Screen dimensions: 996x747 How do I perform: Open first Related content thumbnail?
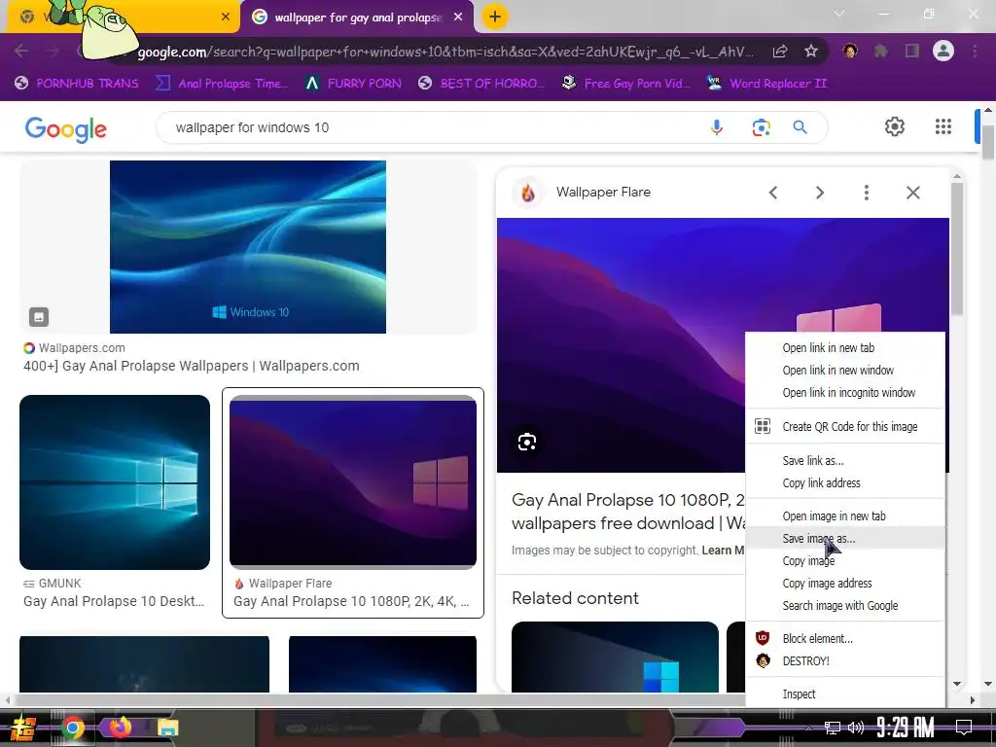[615, 657]
